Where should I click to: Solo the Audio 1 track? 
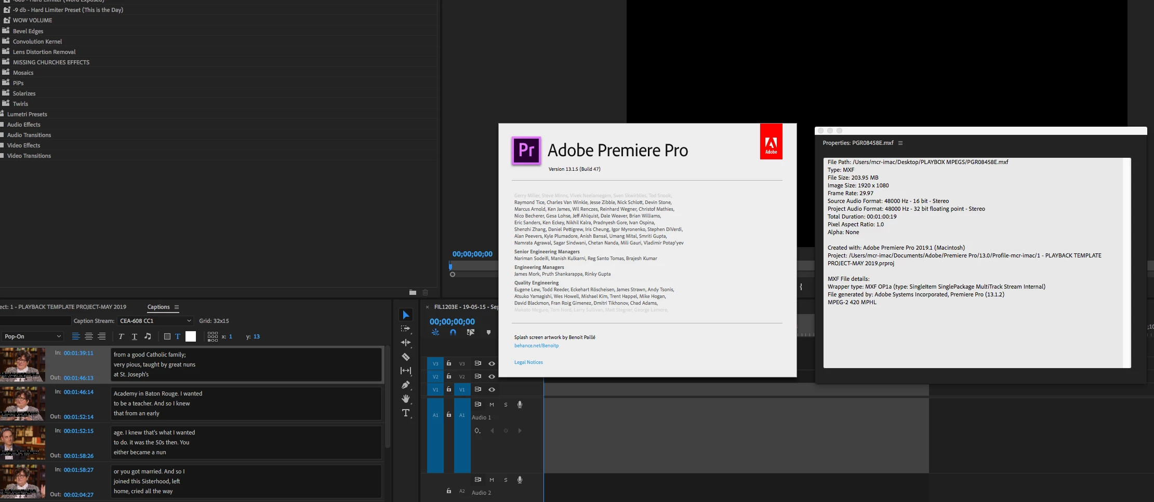click(x=506, y=404)
